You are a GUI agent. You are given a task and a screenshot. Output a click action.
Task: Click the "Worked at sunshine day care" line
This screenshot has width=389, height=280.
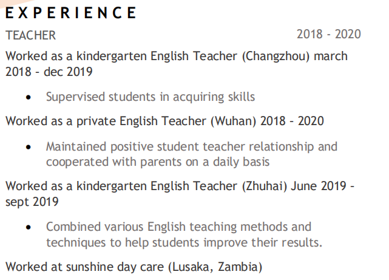click(84, 266)
